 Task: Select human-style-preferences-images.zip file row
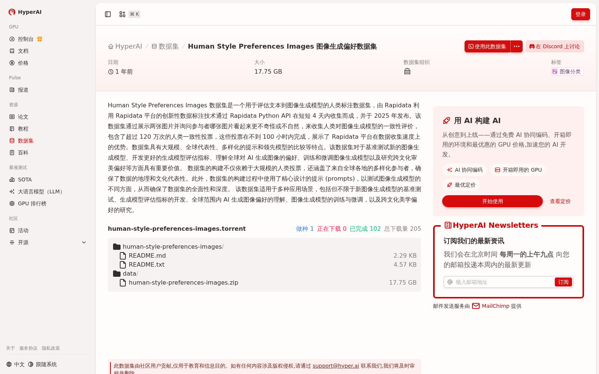(264, 282)
